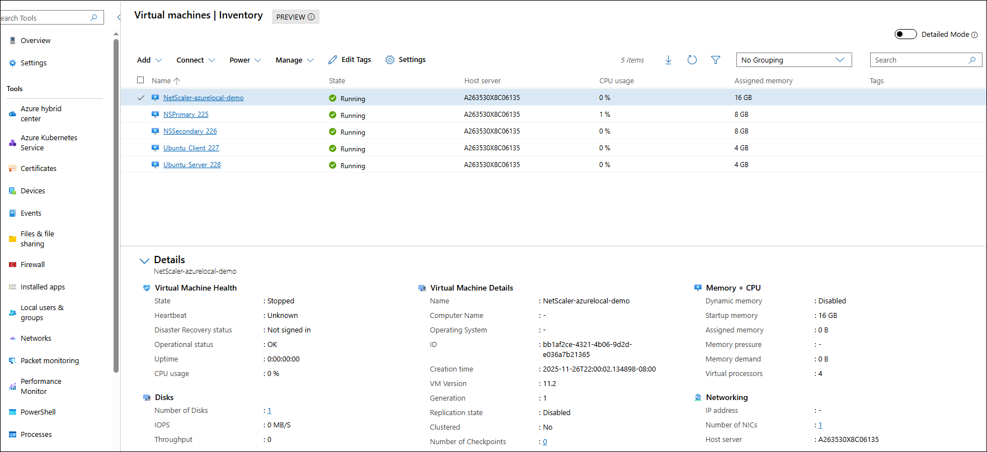Image resolution: width=987 pixels, height=452 pixels.
Task: Click the Edit Tags button
Action: coord(350,60)
